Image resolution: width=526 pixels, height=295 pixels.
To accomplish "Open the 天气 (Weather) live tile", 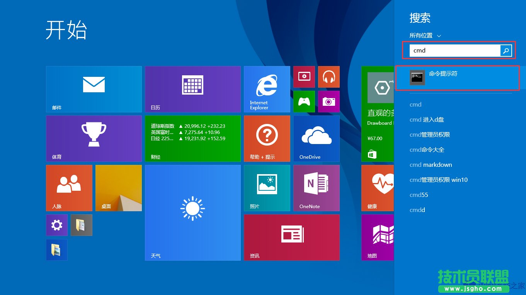I will [192, 212].
